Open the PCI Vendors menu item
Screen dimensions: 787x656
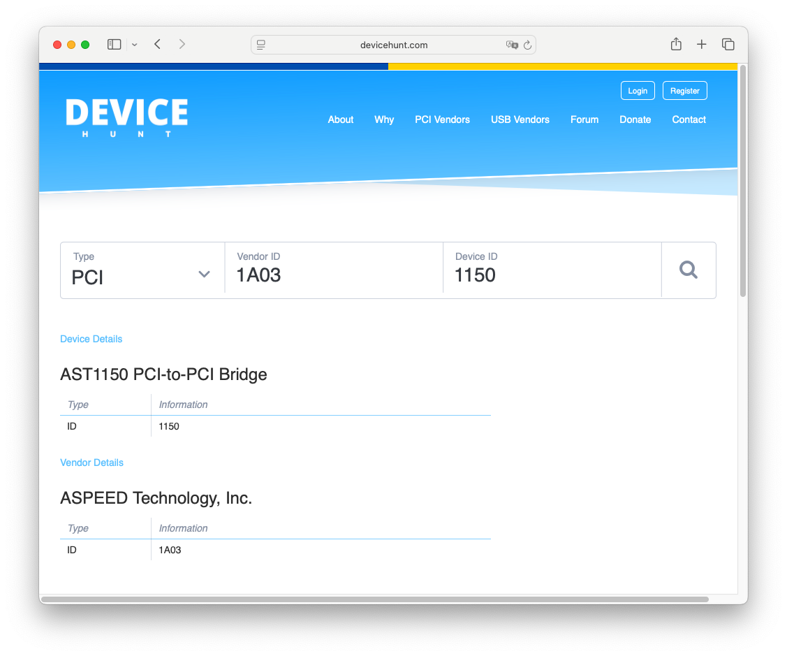tap(442, 119)
